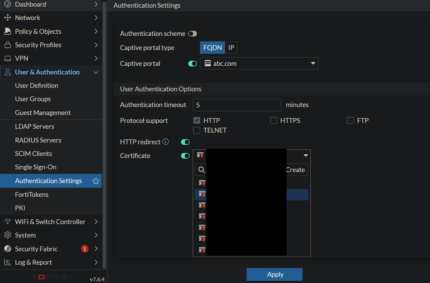Viewport: 430px width, 283px height.
Task: Toggle the Captive portal switch
Action: point(192,64)
